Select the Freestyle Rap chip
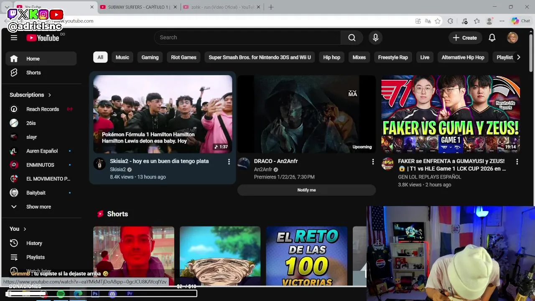 pyautogui.click(x=393, y=57)
